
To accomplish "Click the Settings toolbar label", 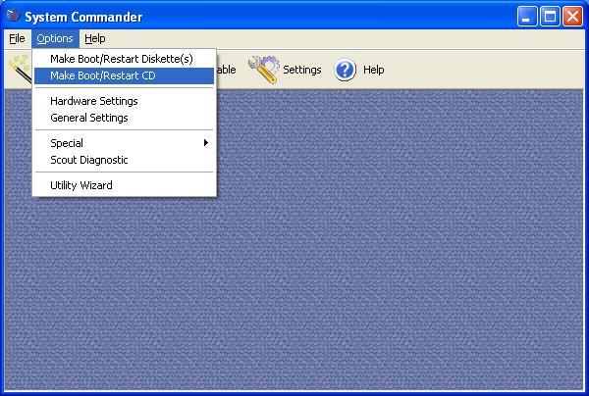I will click(302, 70).
